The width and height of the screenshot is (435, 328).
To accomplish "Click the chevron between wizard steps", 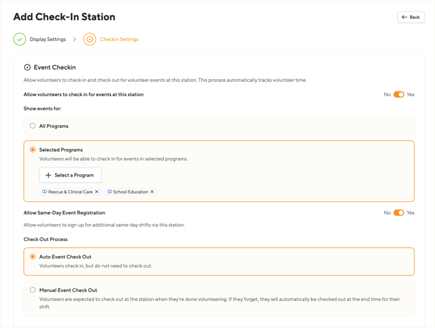I will 75,40.
